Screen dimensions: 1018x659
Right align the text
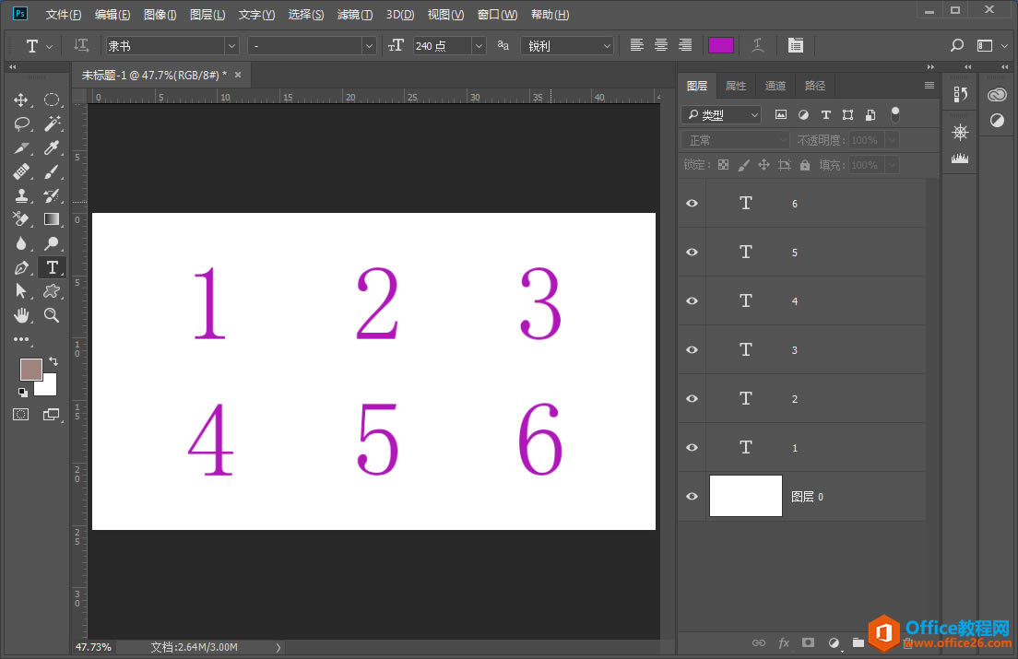pos(685,45)
